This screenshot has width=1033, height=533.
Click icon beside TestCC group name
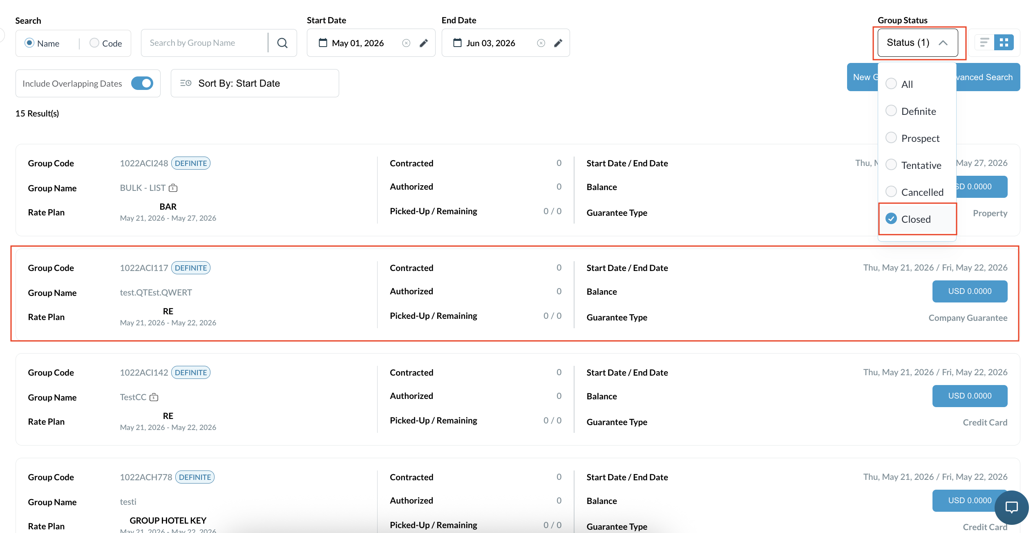coord(154,397)
